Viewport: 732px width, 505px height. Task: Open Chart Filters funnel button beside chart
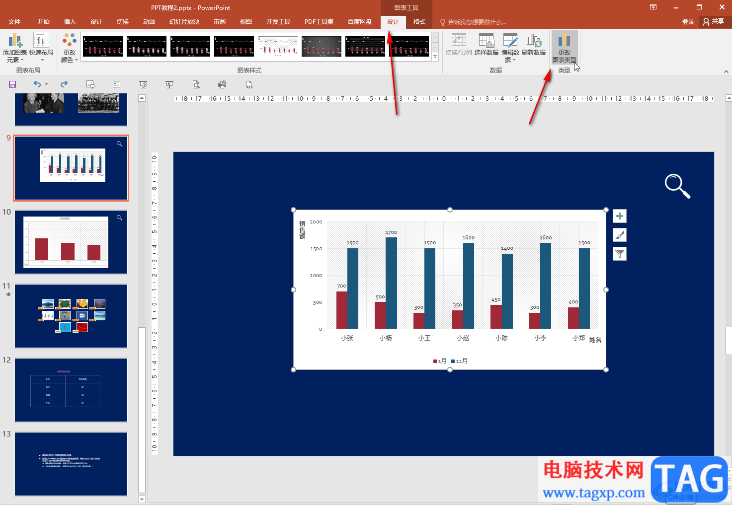click(619, 254)
